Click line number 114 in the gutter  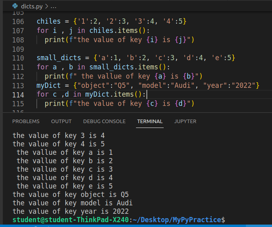pyautogui.click(x=18, y=95)
